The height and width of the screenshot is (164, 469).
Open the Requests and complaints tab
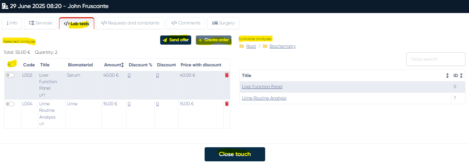click(x=130, y=23)
